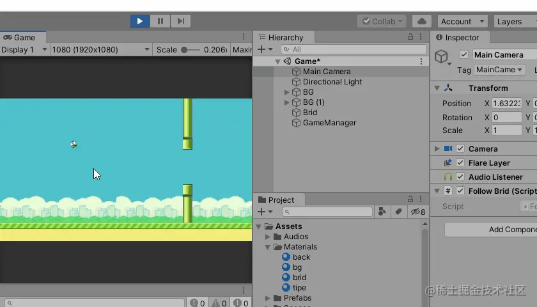
Task: Click the Add Component button
Action: point(491,230)
